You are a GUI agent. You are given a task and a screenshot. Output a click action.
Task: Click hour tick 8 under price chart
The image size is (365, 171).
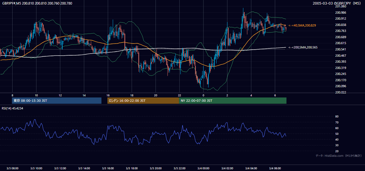pos(12,95)
